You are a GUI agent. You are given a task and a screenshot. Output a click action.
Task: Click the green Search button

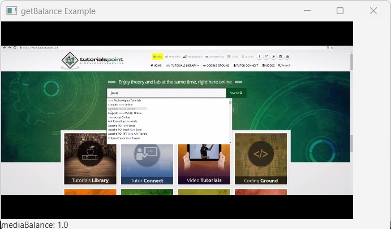coord(236,93)
